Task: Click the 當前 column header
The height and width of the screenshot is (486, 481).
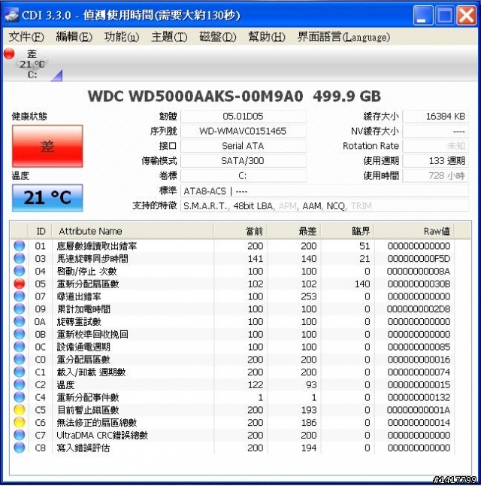Action: [240, 231]
